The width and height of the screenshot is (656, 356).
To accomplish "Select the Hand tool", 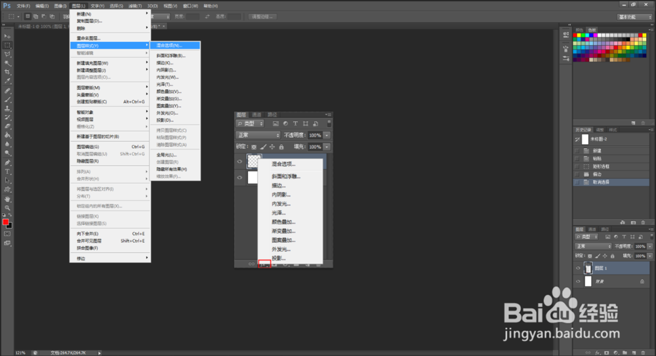I will pos(7,199).
